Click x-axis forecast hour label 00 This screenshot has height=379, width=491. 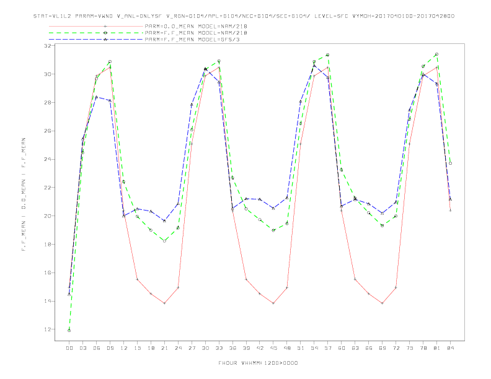69,348
